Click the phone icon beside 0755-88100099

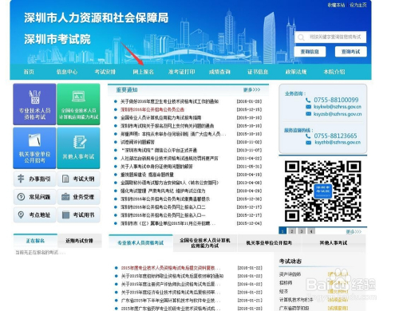308,100
